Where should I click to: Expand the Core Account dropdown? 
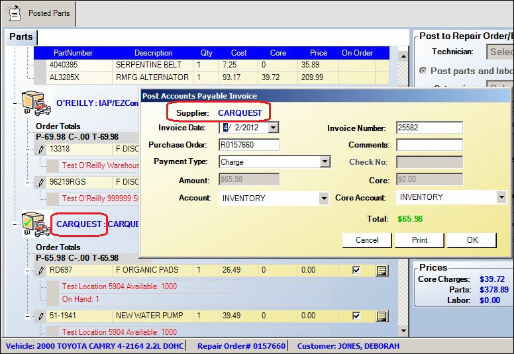click(501, 197)
